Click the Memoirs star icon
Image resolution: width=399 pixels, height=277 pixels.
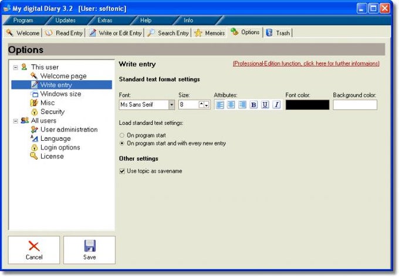[198, 33]
